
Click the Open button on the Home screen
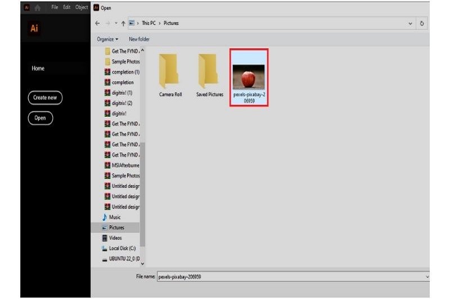(40, 118)
